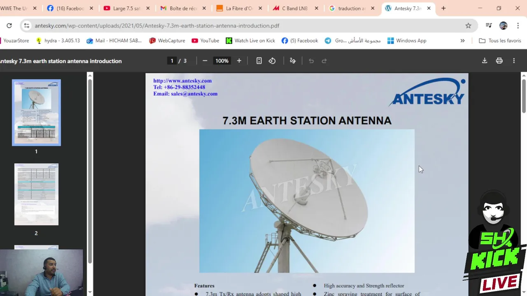
Task: Select page 1 thumbnail
Action: point(36,112)
